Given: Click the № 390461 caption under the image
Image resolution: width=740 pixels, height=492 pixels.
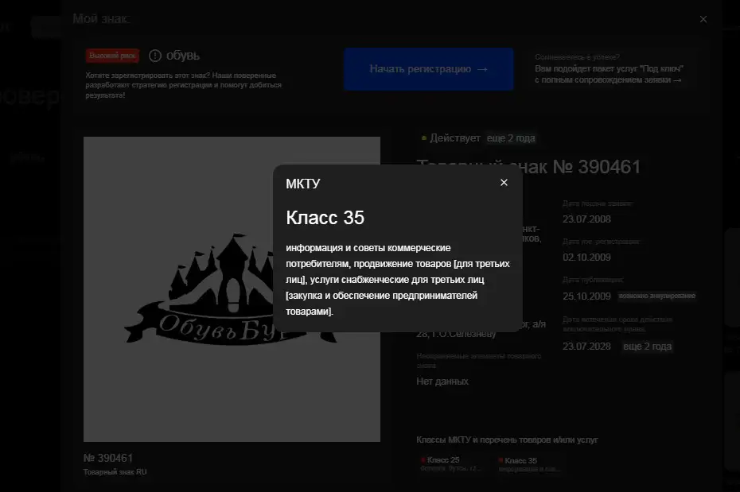Looking at the screenshot, I should (108, 458).
